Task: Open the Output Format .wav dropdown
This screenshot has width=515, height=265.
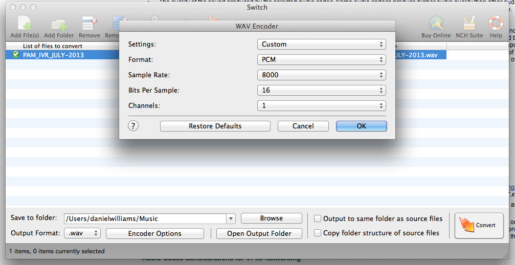Action: coord(82,233)
